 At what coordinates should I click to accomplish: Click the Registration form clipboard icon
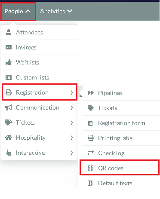(90, 123)
